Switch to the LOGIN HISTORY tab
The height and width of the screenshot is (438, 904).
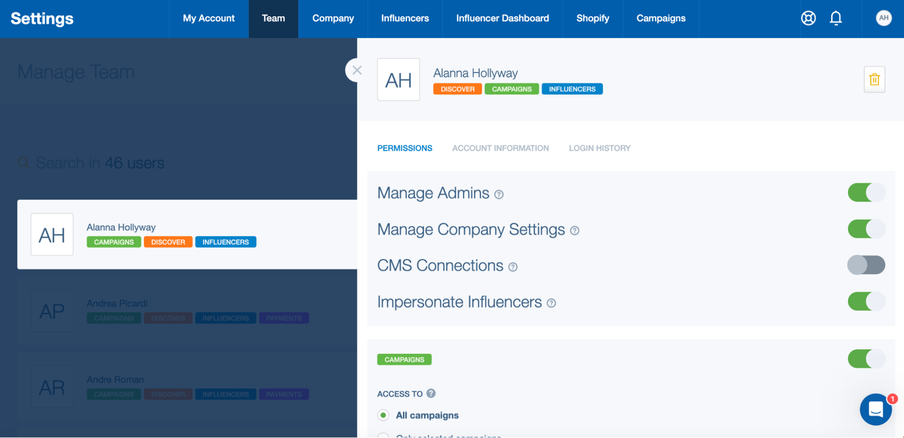pos(599,148)
